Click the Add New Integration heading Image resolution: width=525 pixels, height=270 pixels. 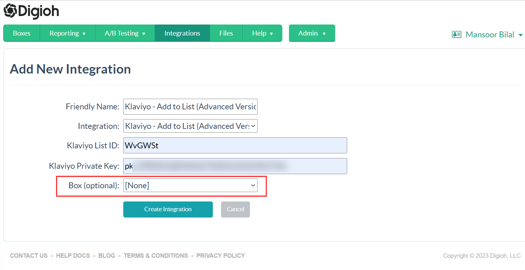(70, 69)
